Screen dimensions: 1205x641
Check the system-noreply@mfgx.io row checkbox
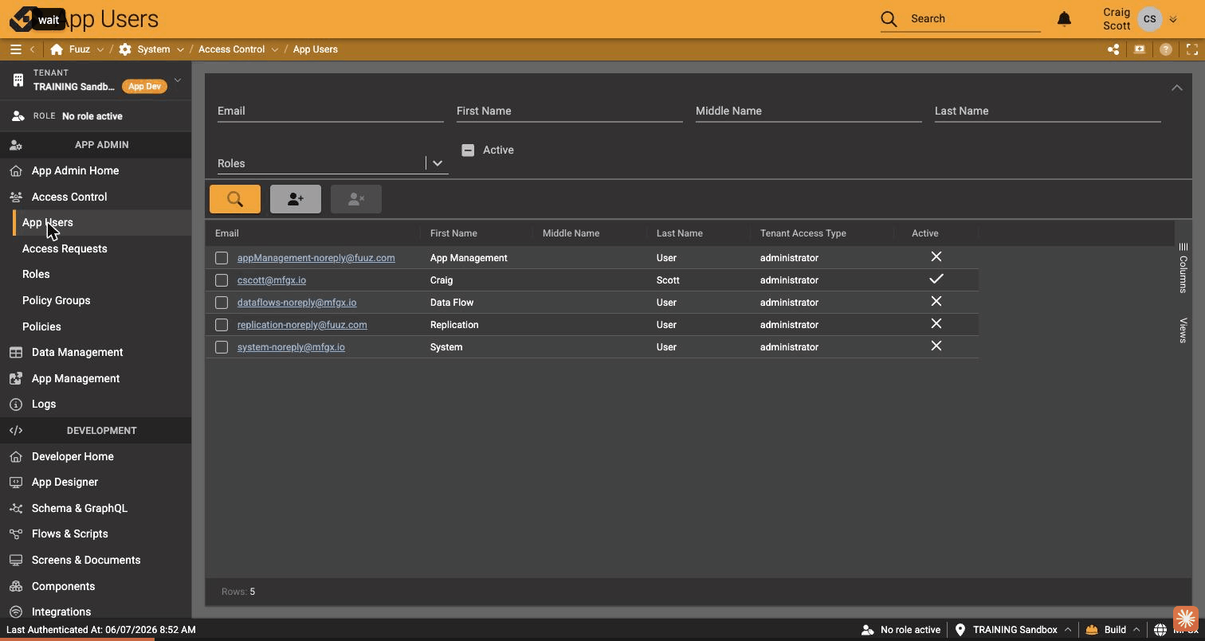click(x=222, y=347)
